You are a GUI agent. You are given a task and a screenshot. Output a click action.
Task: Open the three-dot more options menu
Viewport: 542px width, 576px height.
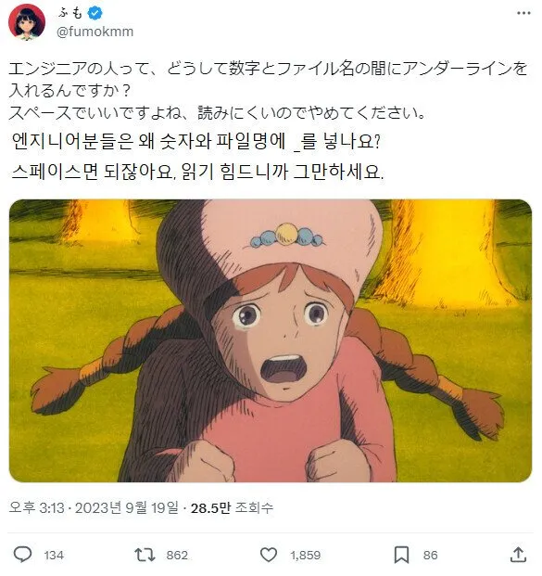523,13
